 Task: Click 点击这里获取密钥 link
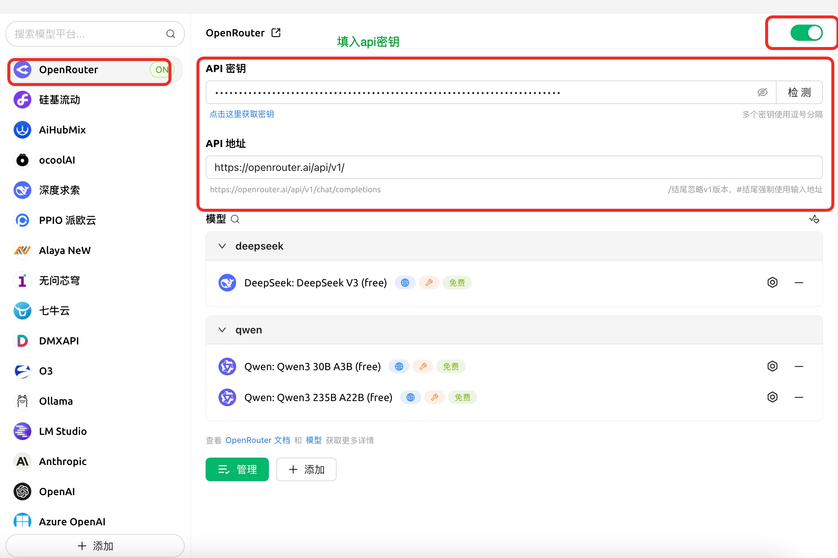[x=241, y=114]
